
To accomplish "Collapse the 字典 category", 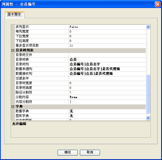I will pos(13,107).
